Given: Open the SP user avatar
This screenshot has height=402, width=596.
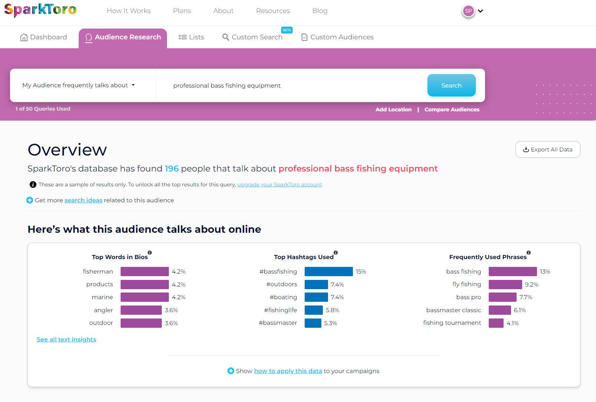Looking at the screenshot, I should pyautogui.click(x=468, y=11).
